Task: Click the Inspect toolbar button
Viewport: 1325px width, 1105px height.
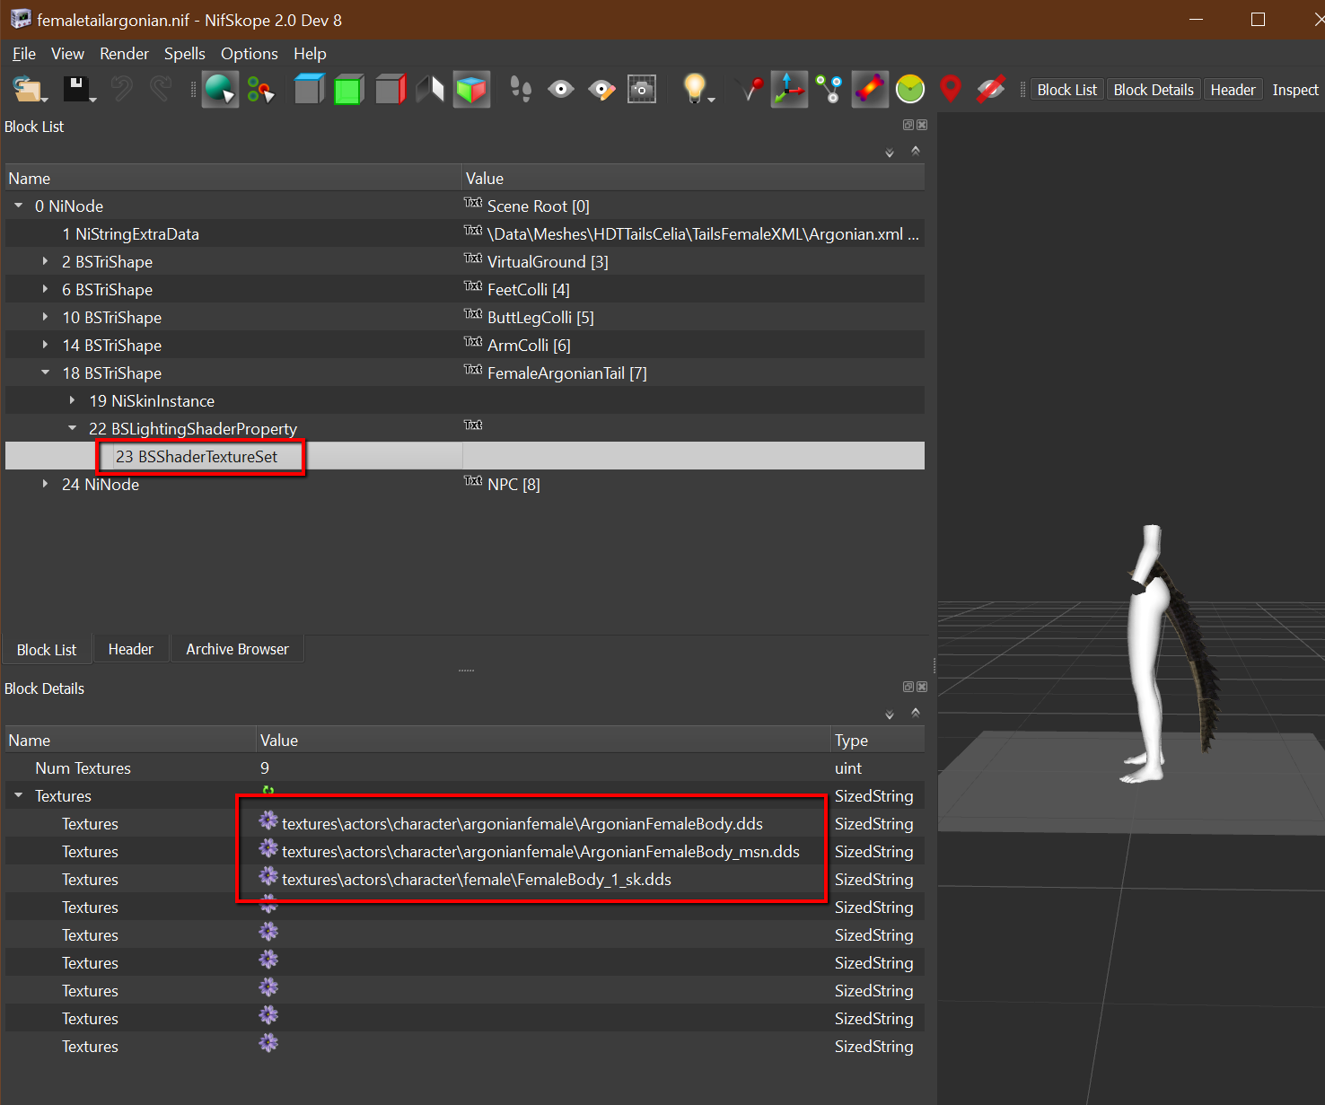Action: [x=1294, y=90]
